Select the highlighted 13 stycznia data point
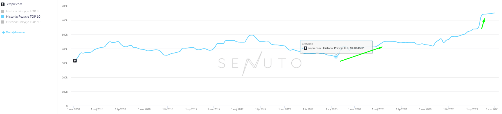The width and height of the screenshot is (502, 114). click(336, 57)
